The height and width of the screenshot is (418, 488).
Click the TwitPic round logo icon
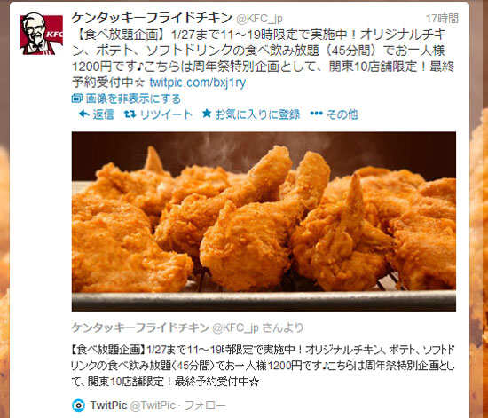[78, 406]
